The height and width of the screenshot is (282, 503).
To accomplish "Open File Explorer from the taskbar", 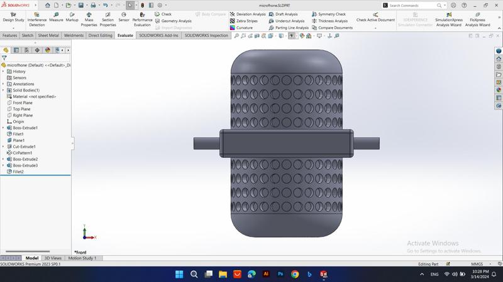I will (x=223, y=274).
